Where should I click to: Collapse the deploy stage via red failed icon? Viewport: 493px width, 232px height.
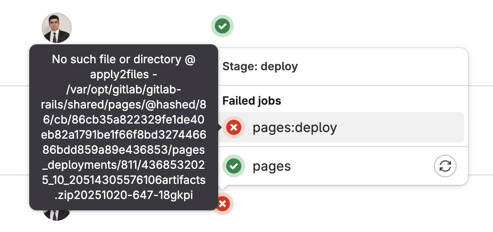pos(222,204)
